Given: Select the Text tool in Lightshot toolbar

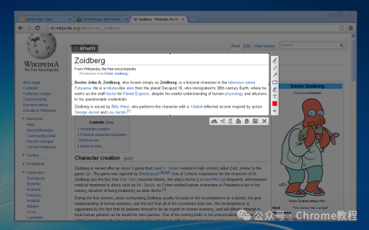Looking at the screenshot, I should point(275,97).
